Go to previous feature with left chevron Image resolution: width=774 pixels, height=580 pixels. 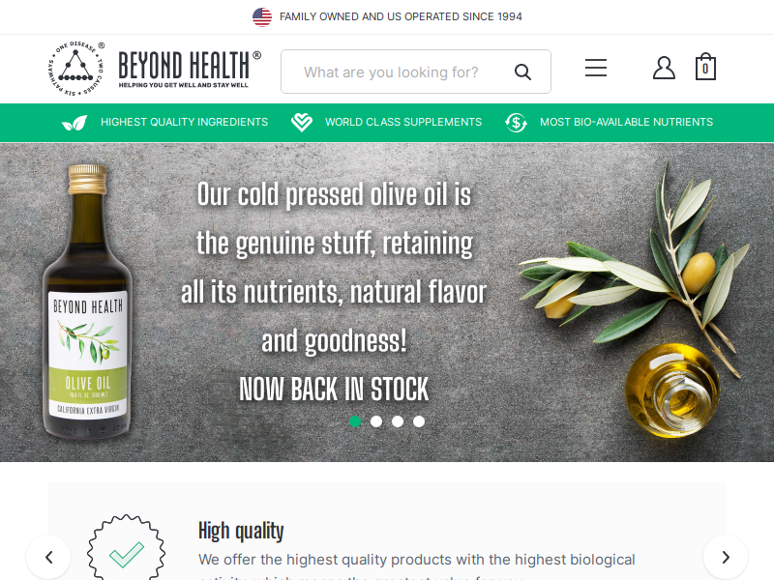click(48, 558)
